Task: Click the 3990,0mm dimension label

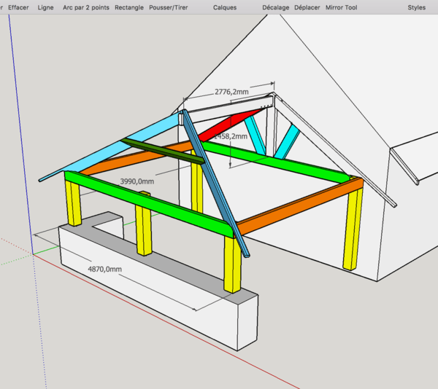Action: tap(137, 181)
